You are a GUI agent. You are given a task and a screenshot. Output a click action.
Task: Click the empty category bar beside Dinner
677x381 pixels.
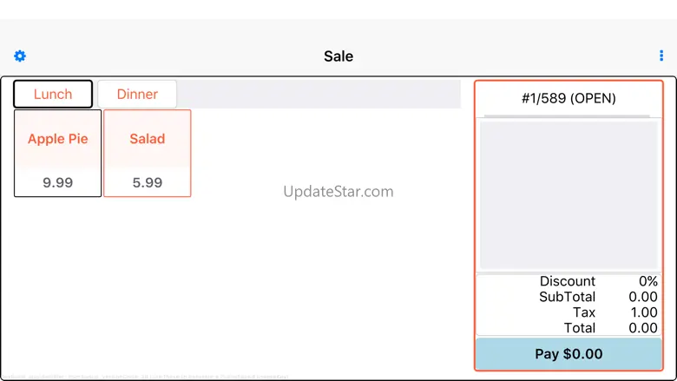pos(319,94)
